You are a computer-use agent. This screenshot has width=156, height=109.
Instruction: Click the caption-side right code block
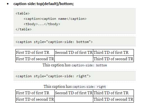coord(74,76)
